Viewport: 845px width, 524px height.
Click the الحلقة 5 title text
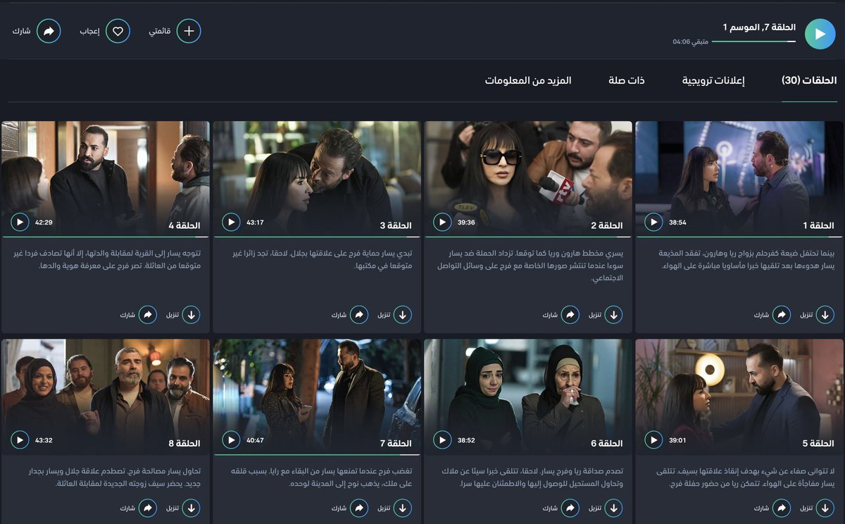[x=818, y=444]
